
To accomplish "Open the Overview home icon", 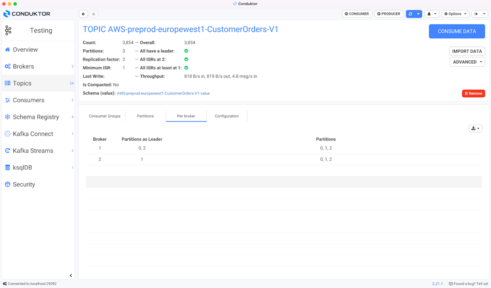I will [7, 49].
